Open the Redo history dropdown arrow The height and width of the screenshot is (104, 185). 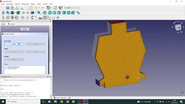coord(45,8)
